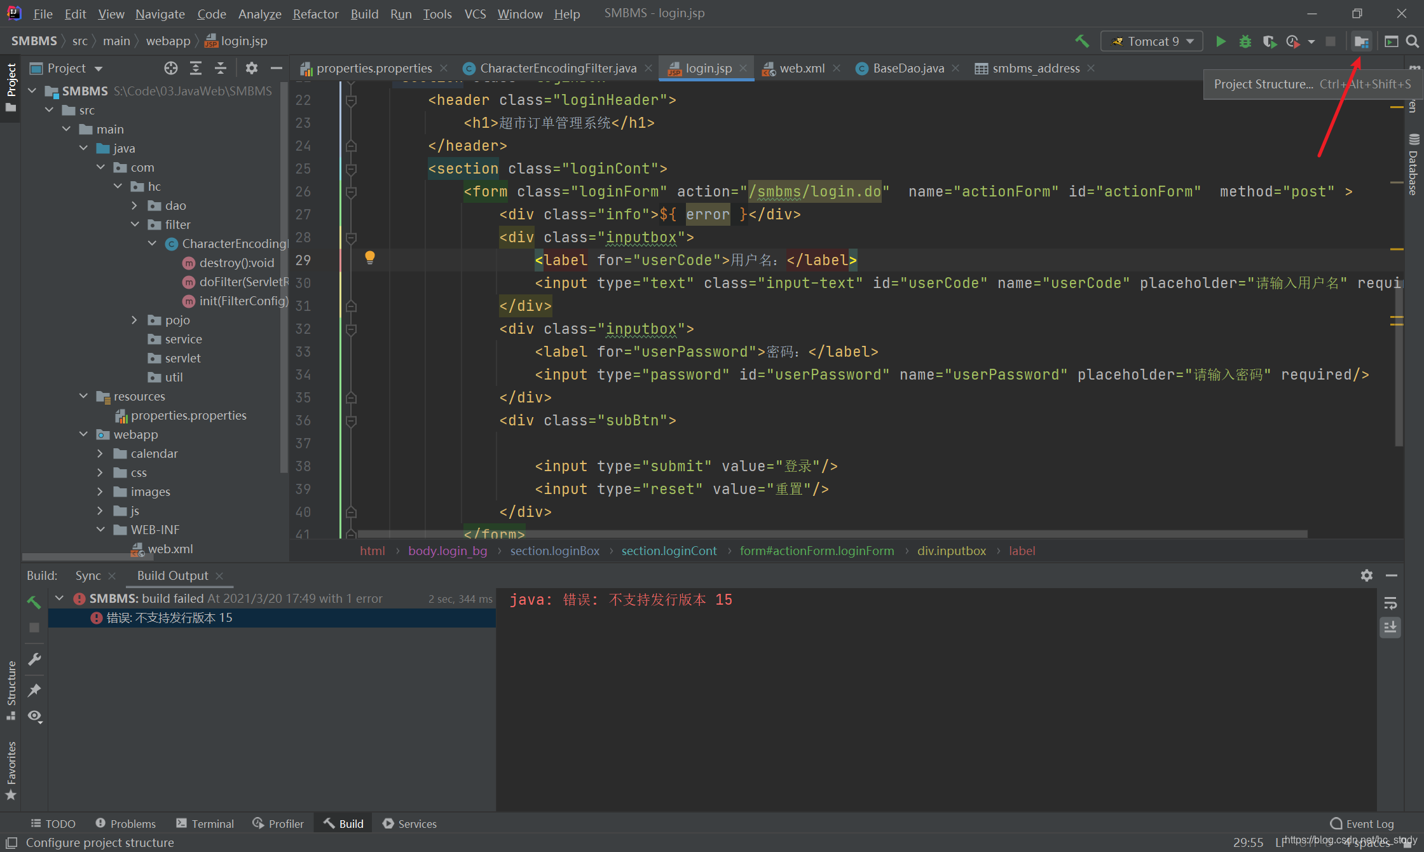The image size is (1424, 852).
Task: Select web.xml in project tree
Action: pos(163,549)
